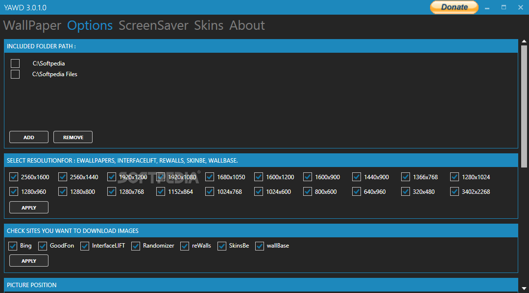
Task: Click the INCLUDED FOLDER PATH header
Action: point(261,46)
